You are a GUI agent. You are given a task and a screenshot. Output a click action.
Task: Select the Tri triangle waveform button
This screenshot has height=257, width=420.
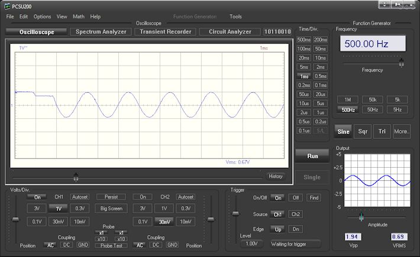coord(382,132)
